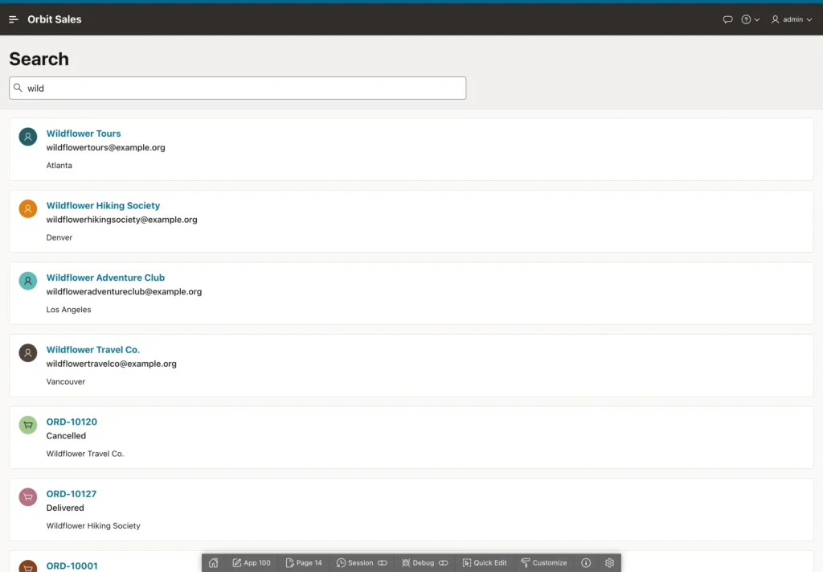Click the Los Angeles city text
The width and height of the screenshot is (823, 572).
pyautogui.click(x=69, y=310)
